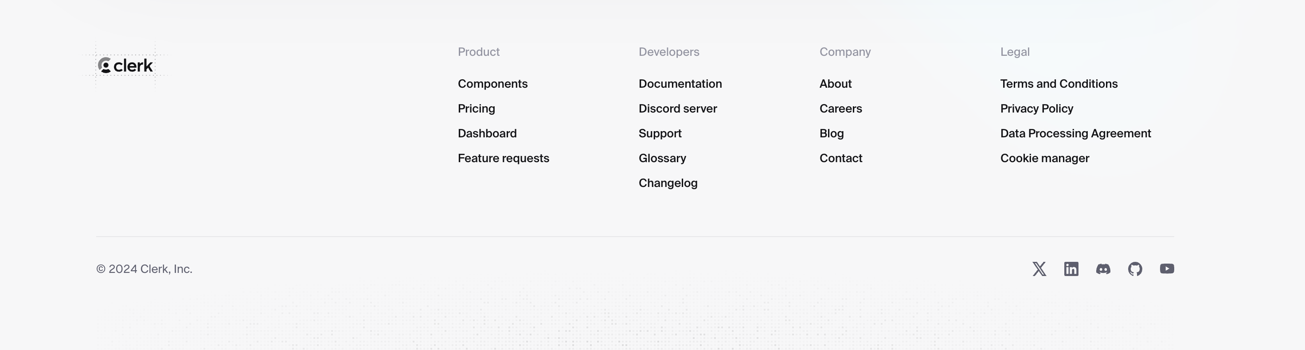Open the Discord social icon
The image size is (1305, 350).
1103,269
